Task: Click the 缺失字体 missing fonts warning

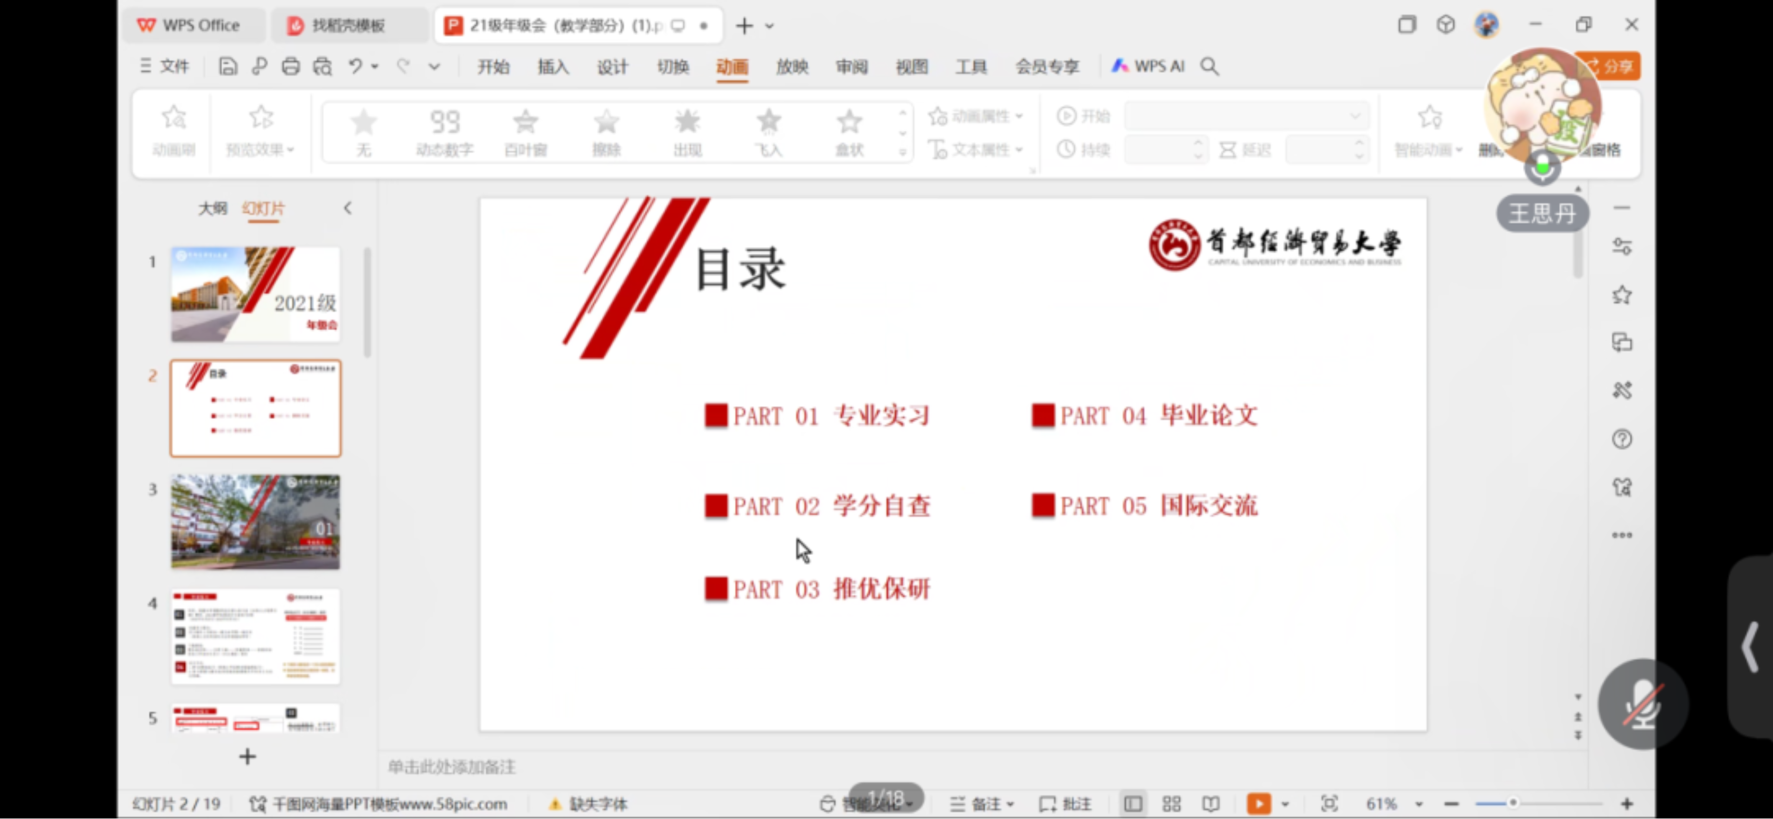Action: click(588, 803)
